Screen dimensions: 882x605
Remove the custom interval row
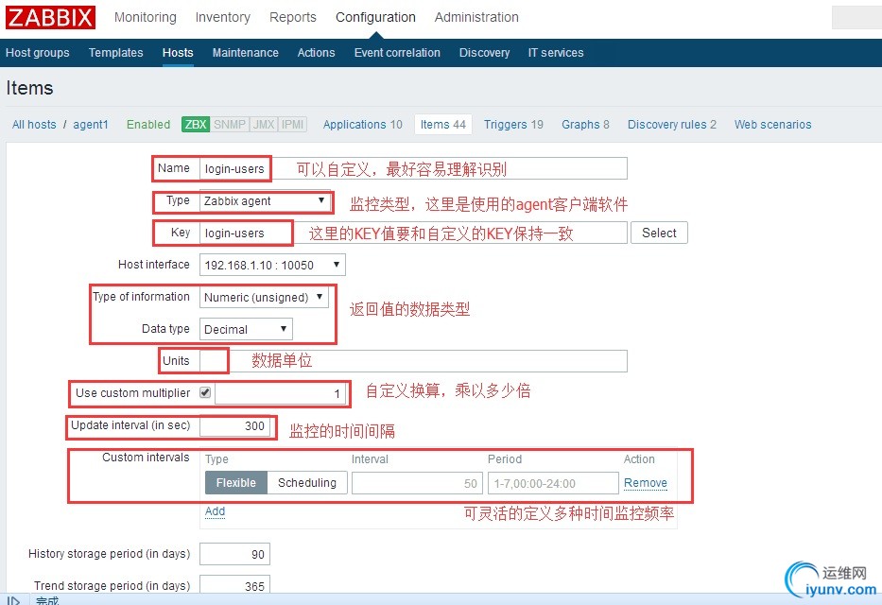point(645,483)
